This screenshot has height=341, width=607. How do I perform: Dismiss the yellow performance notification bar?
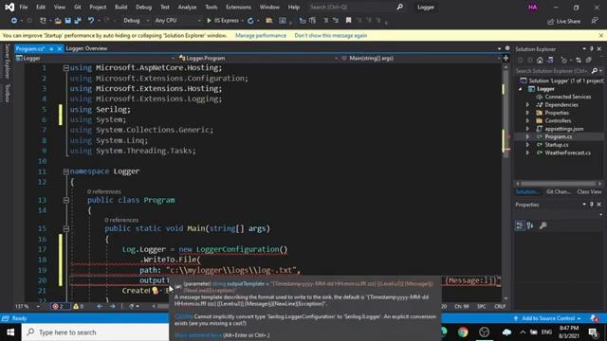[x=600, y=36]
